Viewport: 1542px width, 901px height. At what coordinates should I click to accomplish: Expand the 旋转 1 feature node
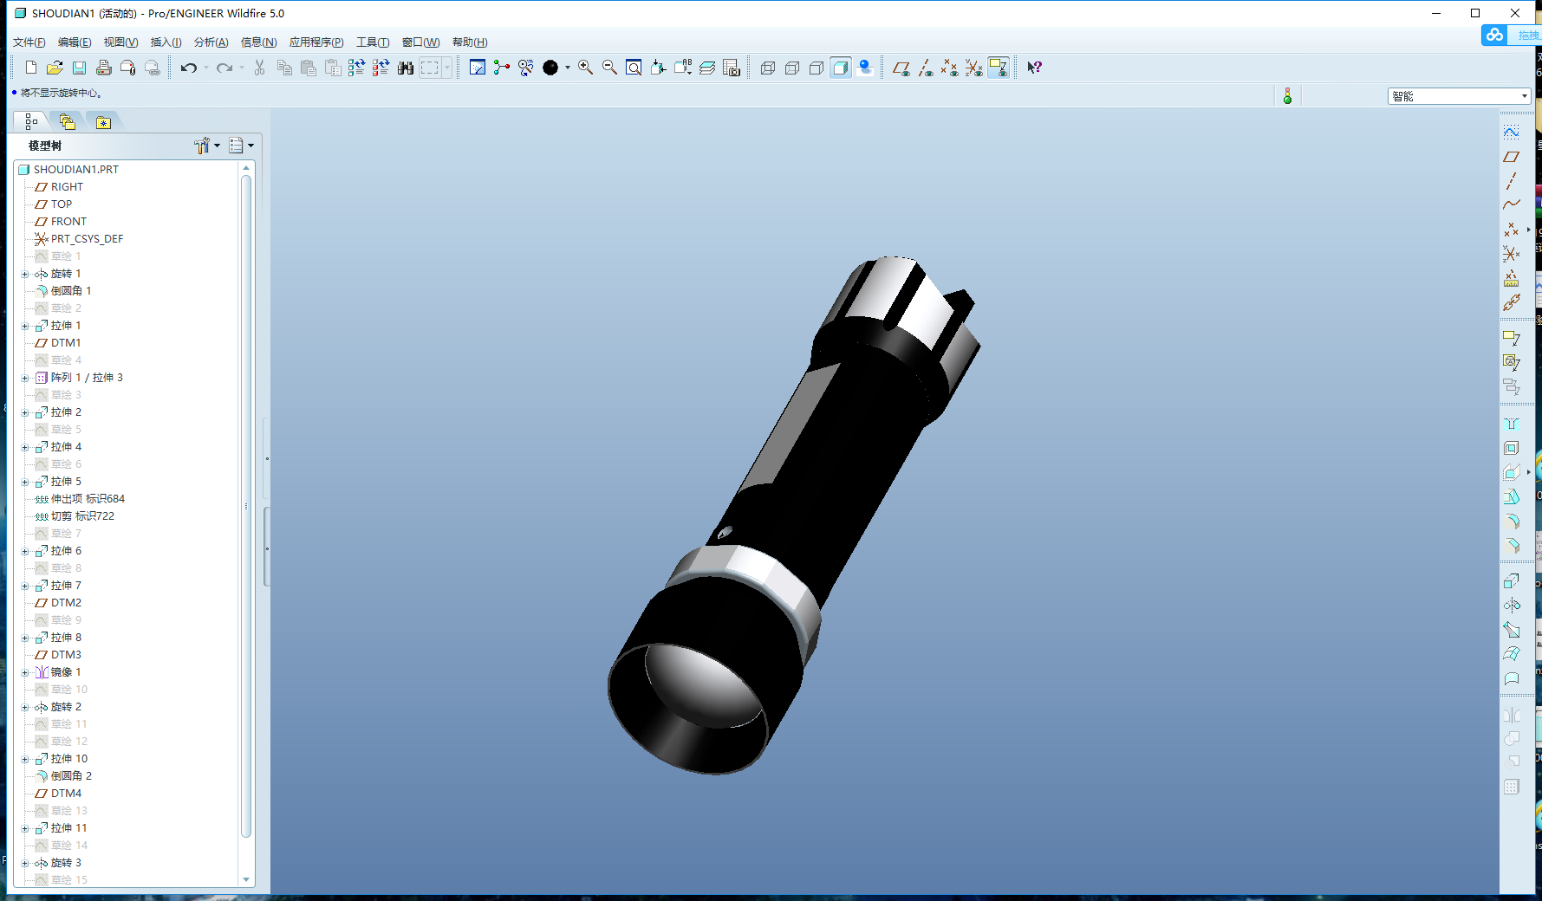coord(25,274)
